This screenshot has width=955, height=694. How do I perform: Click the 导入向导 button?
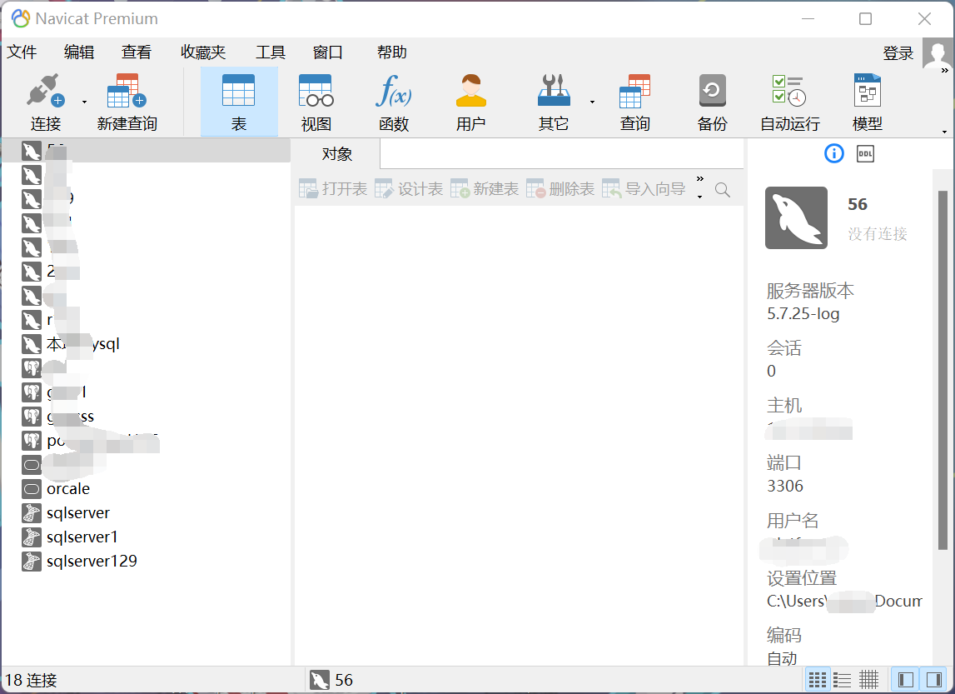644,189
